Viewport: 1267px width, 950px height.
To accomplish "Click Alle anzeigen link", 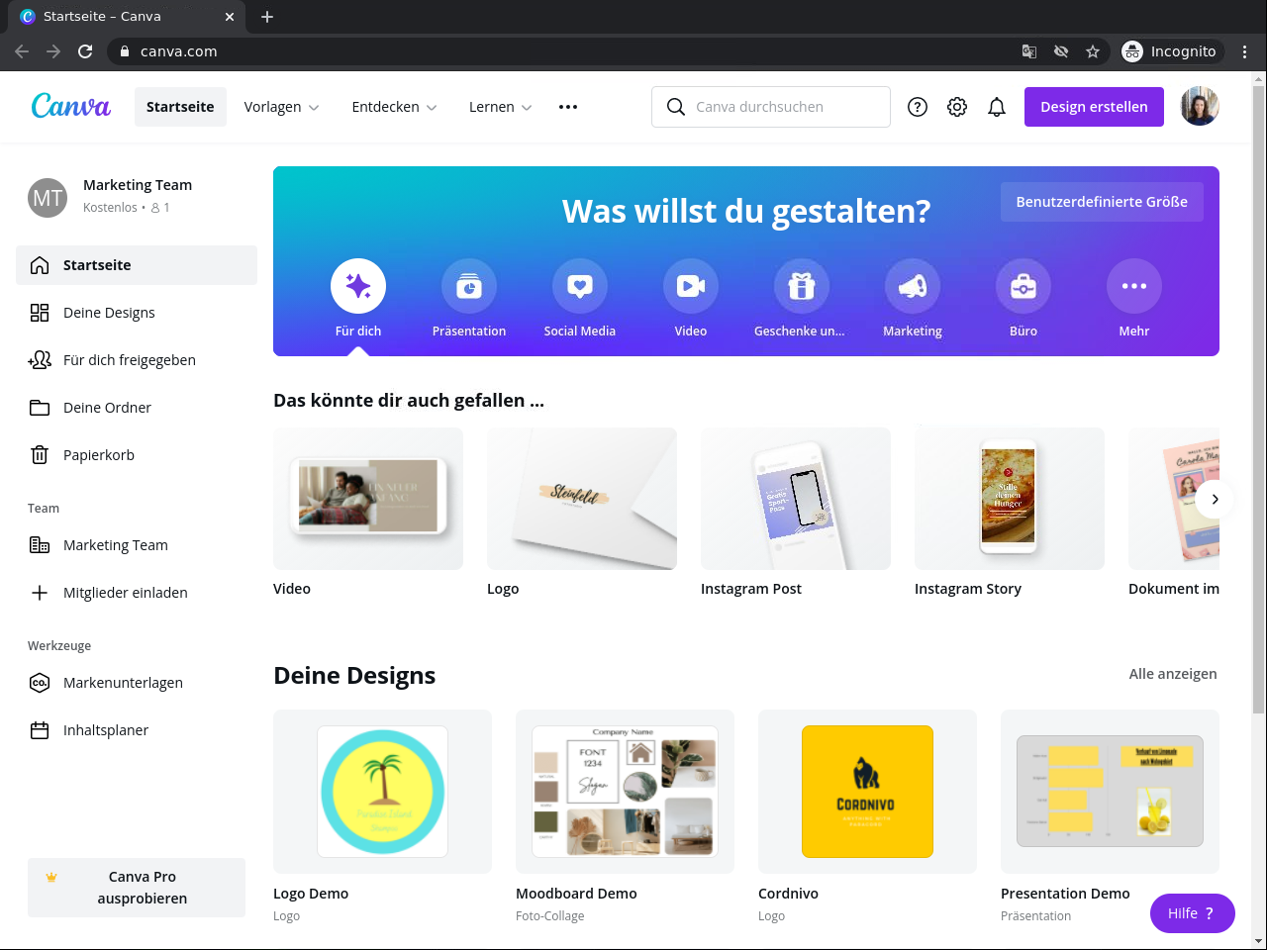I will [1173, 674].
